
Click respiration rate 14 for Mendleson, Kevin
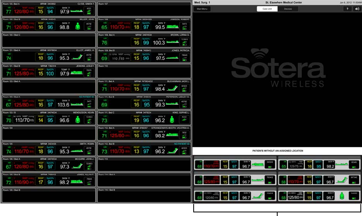point(41,120)
